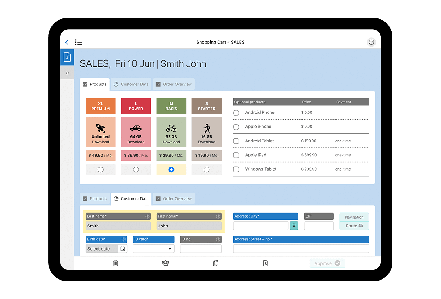This screenshot has height=299, width=441.
Task: Select the lower Customer Data tab
Action: coord(131,199)
